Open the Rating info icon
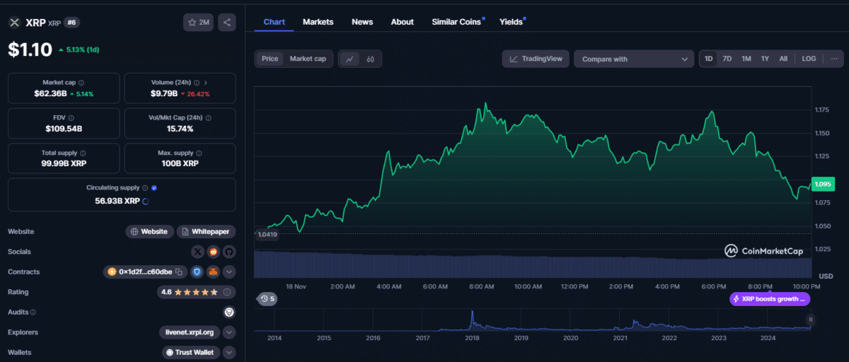The height and width of the screenshot is (362, 849). coord(226,291)
